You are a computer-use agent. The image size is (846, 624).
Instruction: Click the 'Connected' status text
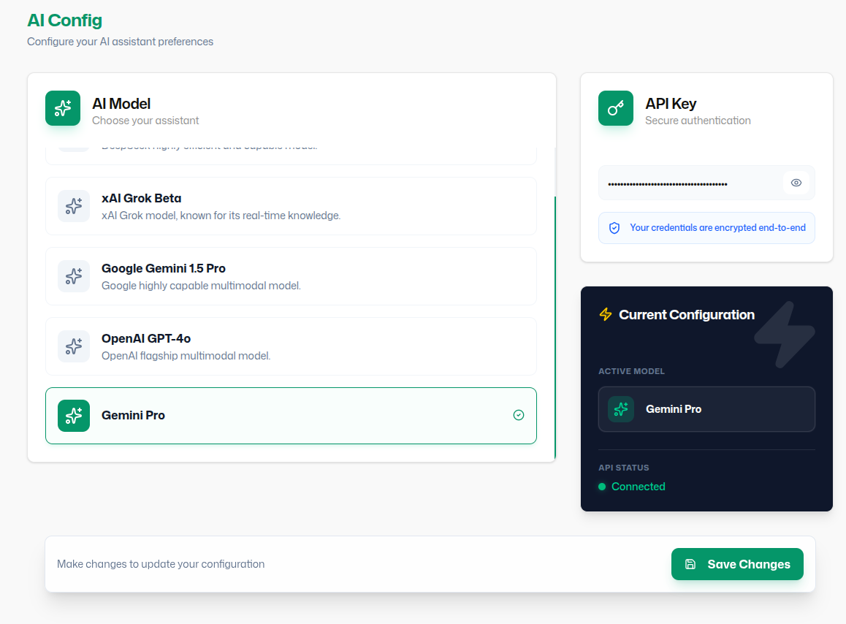pyautogui.click(x=639, y=487)
